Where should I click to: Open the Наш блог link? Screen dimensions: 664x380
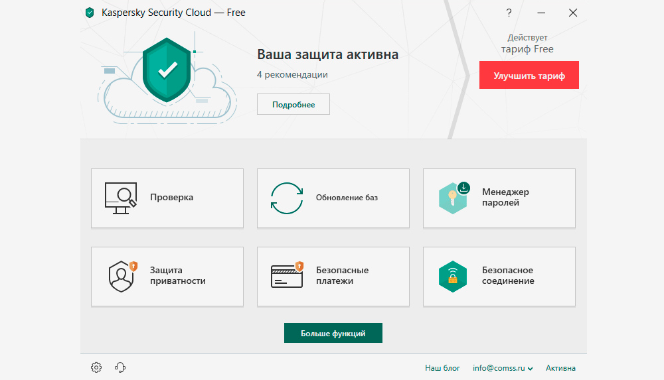[442, 368]
